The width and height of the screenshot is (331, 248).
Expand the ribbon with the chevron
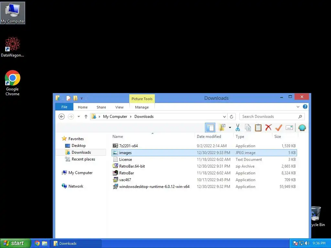click(x=298, y=107)
